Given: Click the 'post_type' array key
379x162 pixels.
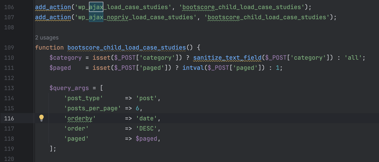Looking at the screenshot, I should (83, 98).
